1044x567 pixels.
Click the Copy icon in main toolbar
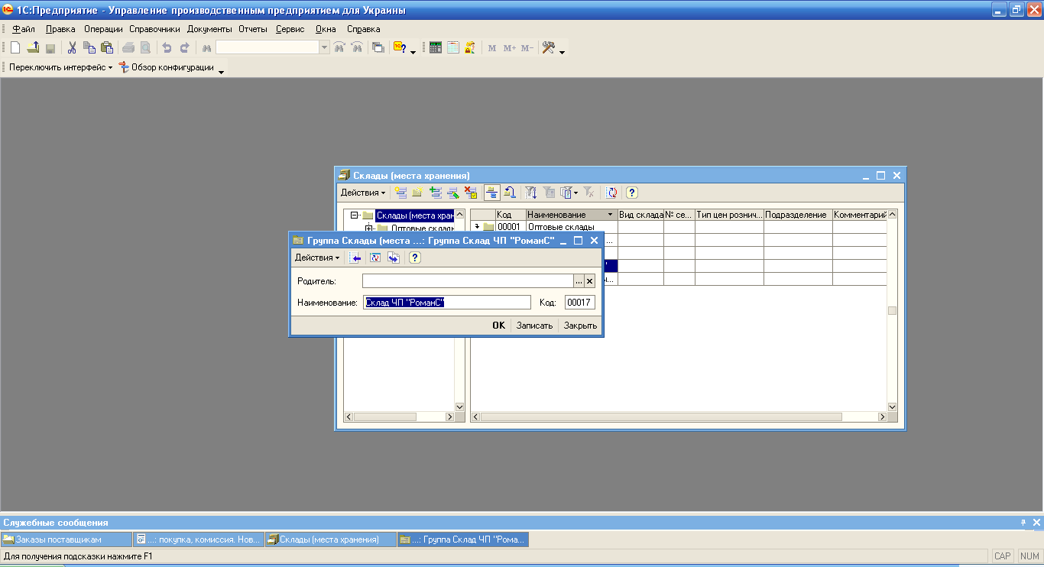click(89, 47)
